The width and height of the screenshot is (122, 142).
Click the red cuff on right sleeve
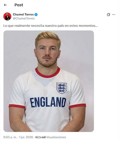click(x=78, y=106)
